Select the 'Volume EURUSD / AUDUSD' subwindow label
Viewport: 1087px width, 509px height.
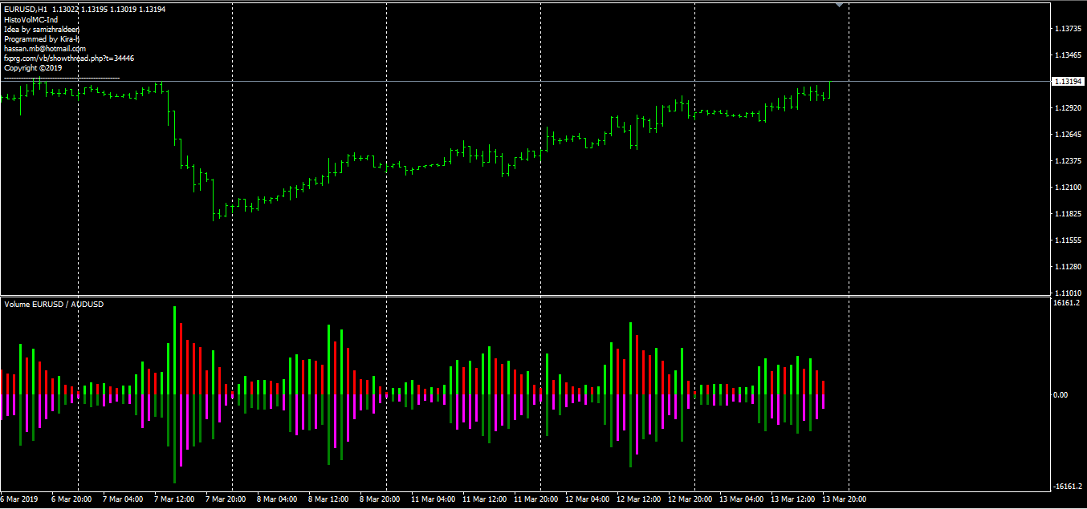click(54, 305)
